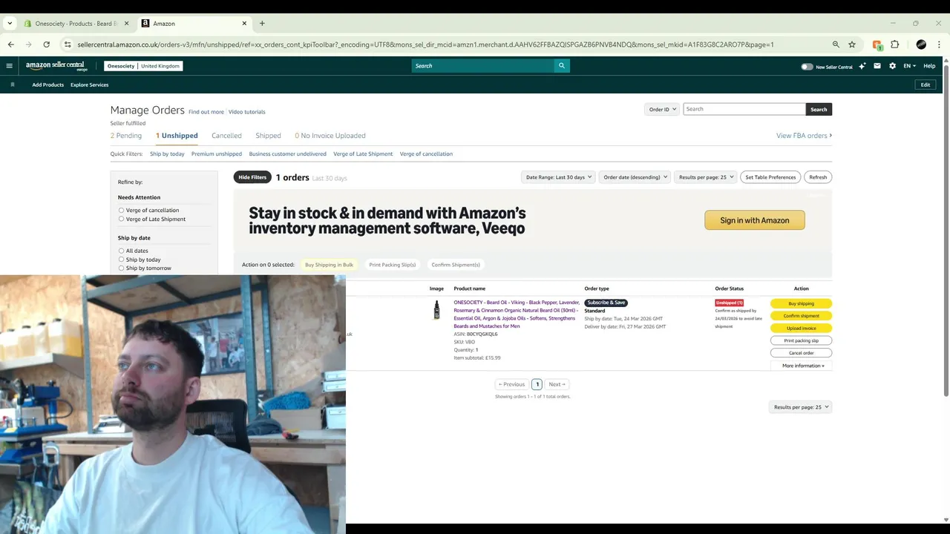Image resolution: width=950 pixels, height=534 pixels.
Task: Click the View FBA orders link
Action: [x=804, y=136]
